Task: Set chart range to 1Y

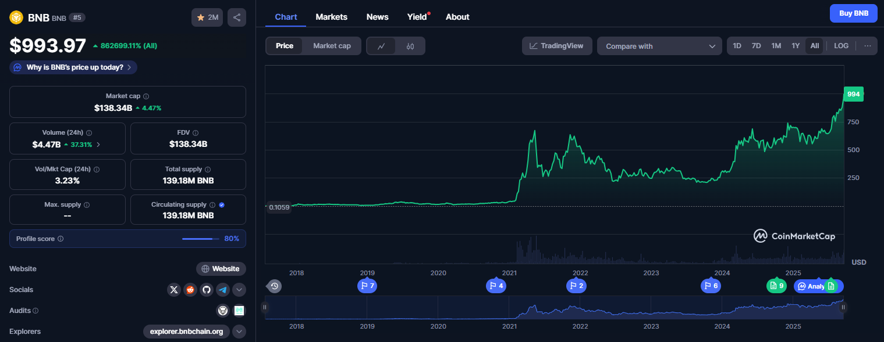Action: coord(796,46)
